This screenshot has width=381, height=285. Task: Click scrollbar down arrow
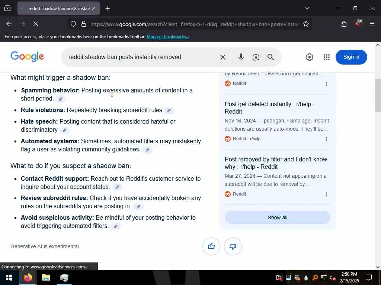tap(378, 267)
